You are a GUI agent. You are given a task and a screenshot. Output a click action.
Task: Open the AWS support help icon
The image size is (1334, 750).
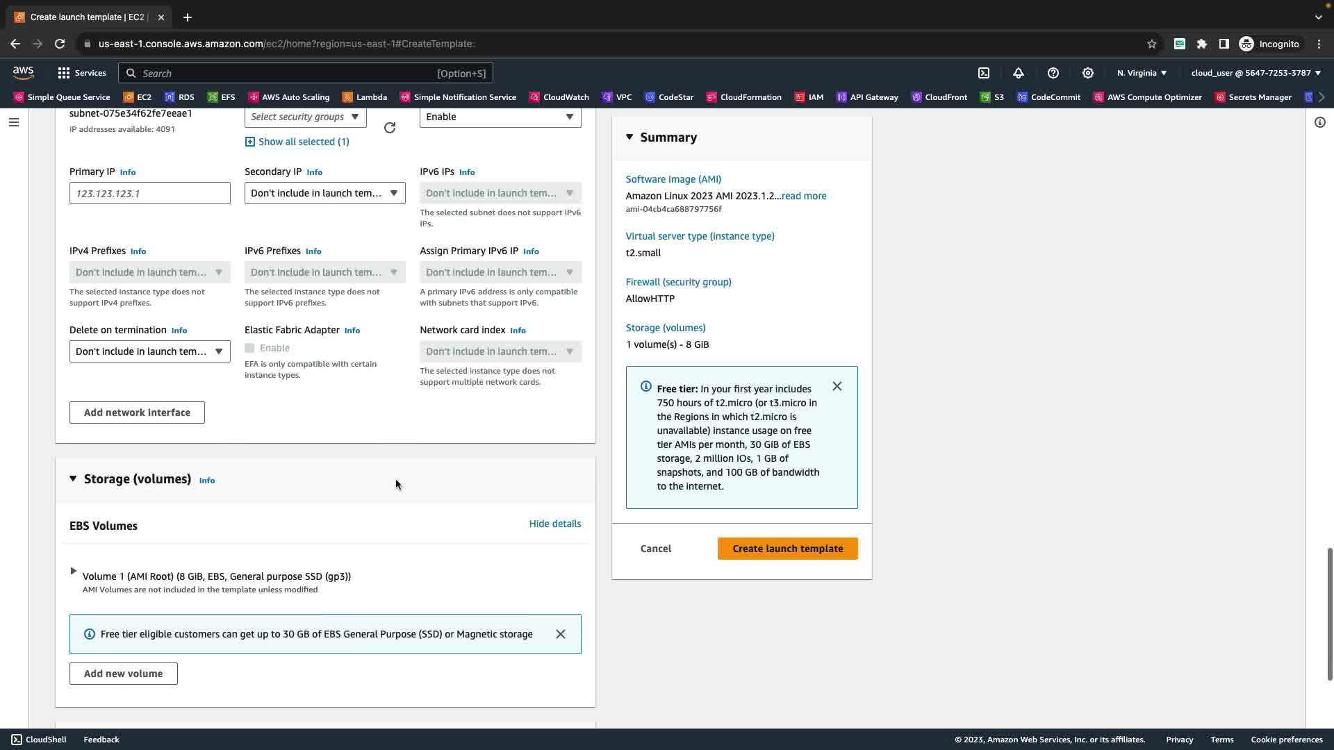[x=1053, y=73]
